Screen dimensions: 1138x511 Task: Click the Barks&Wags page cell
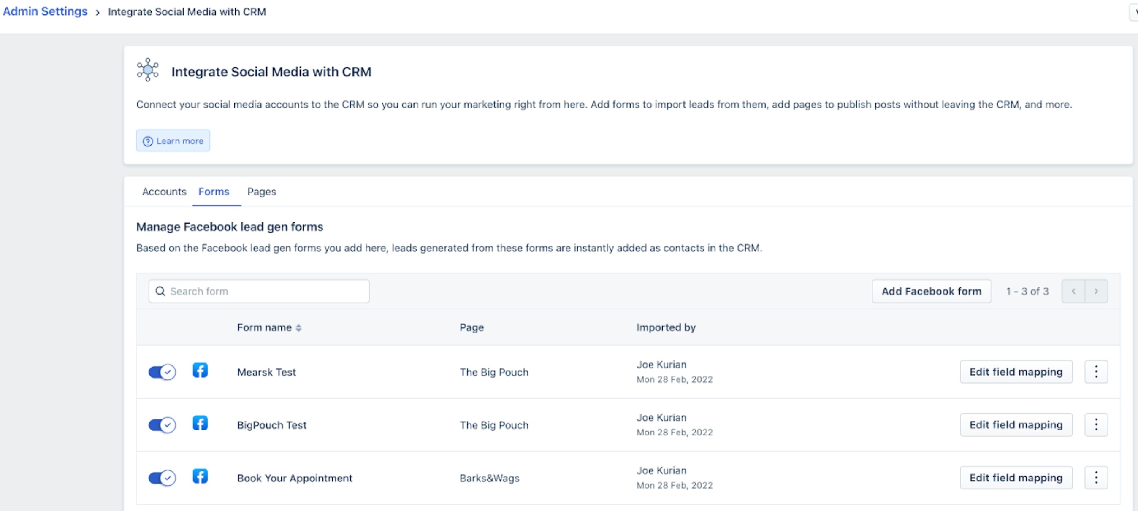coord(490,479)
